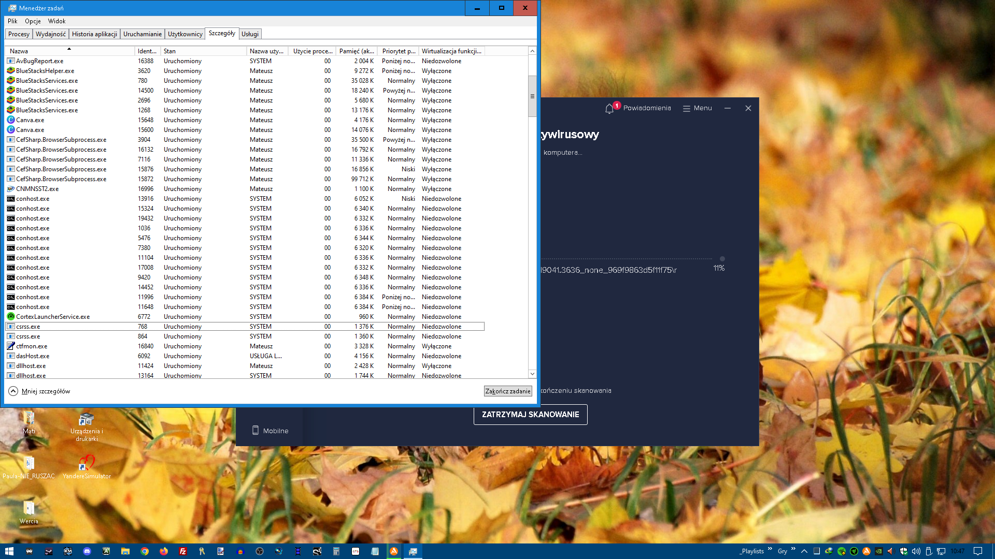Launch FileZilla from the taskbar
This screenshot has height=559, width=995.
click(x=183, y=551)
